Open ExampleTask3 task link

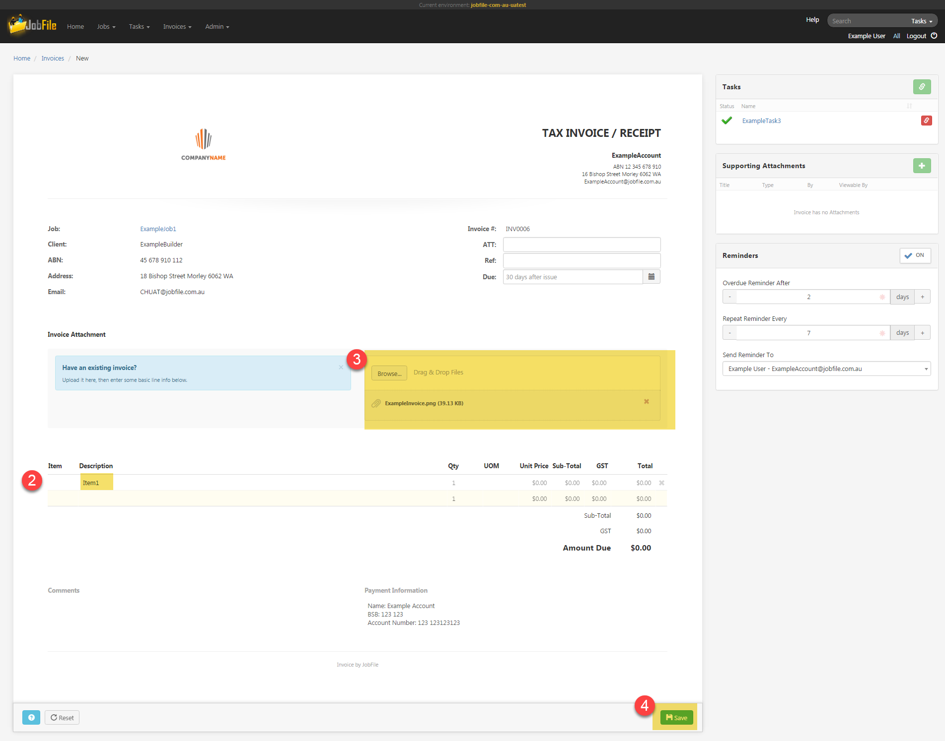pos(761,121)
